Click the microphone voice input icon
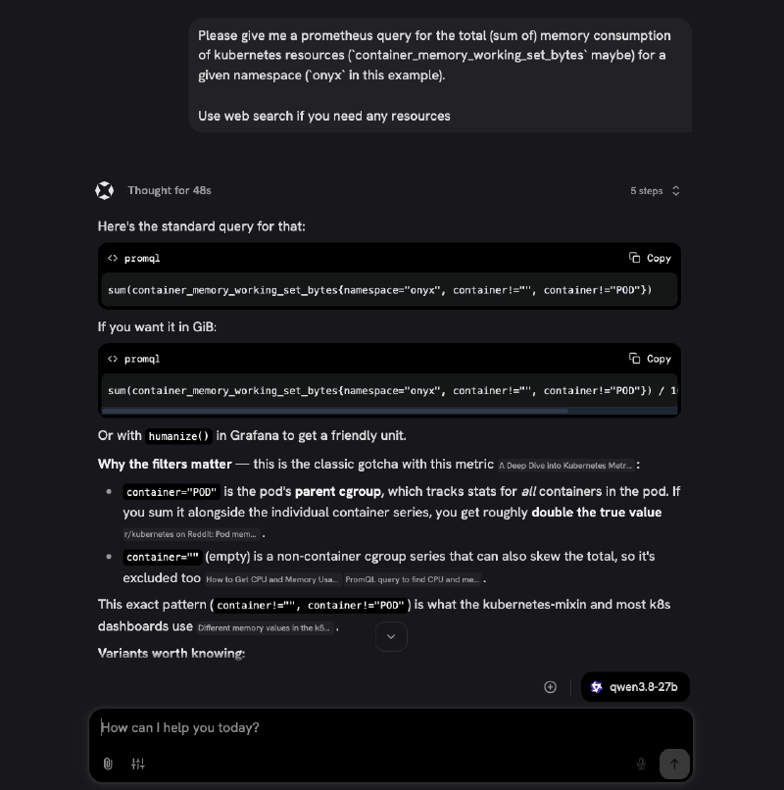 [641, 764]
